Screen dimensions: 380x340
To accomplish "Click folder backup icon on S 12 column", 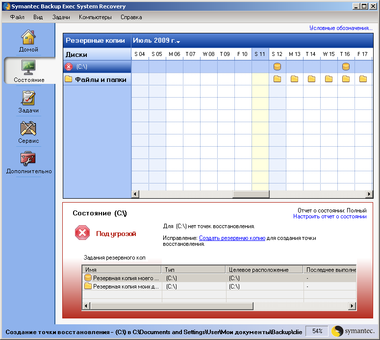I will pos(277,79).
